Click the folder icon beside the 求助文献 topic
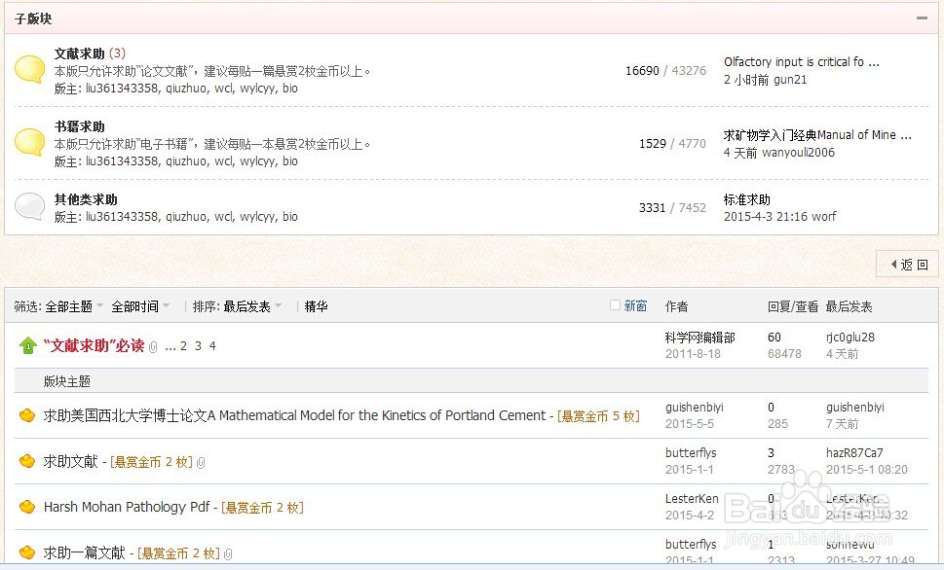The width and height of the screenshot is (944, 570). point(27,462)
